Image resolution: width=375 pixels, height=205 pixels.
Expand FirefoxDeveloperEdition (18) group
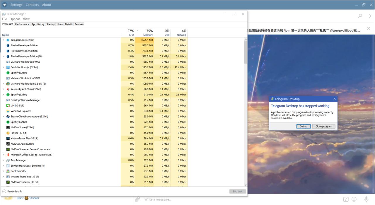tap(3, 56)
